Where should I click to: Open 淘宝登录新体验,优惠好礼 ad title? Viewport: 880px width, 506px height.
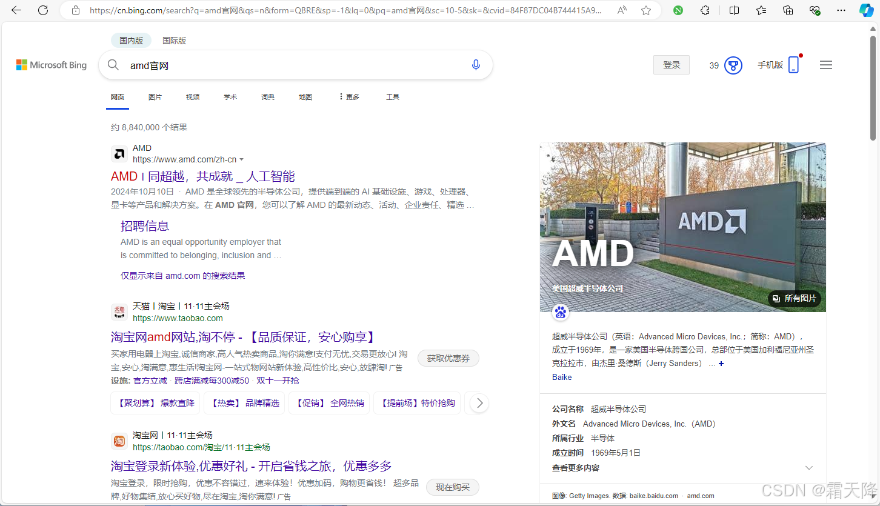(x=252, y=466)
